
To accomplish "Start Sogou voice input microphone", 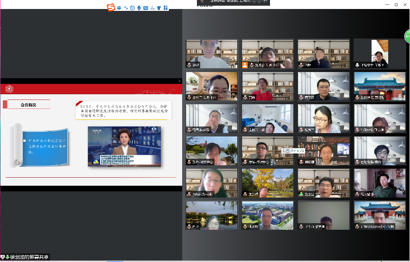I will click(139, 8).
